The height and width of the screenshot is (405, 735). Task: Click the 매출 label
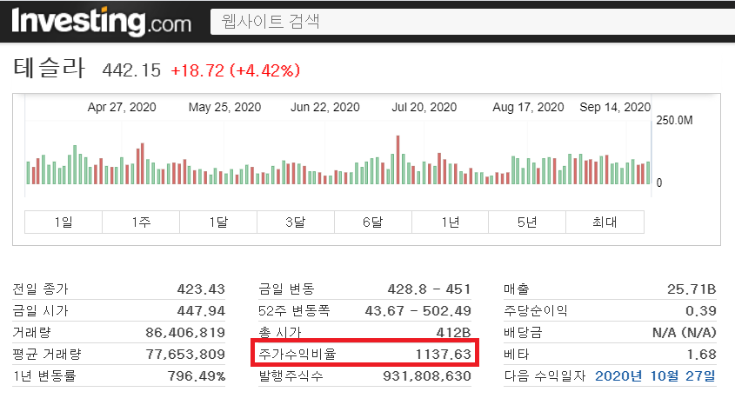[516, 289]
